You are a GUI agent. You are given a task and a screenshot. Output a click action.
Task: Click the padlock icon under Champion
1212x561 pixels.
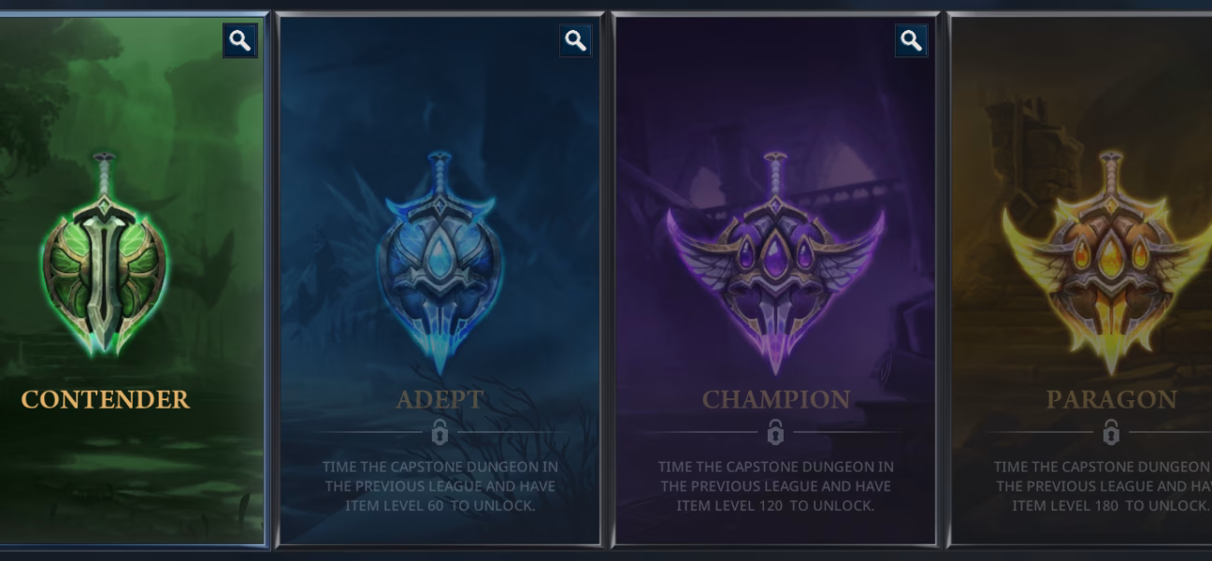tap(775, 432)
